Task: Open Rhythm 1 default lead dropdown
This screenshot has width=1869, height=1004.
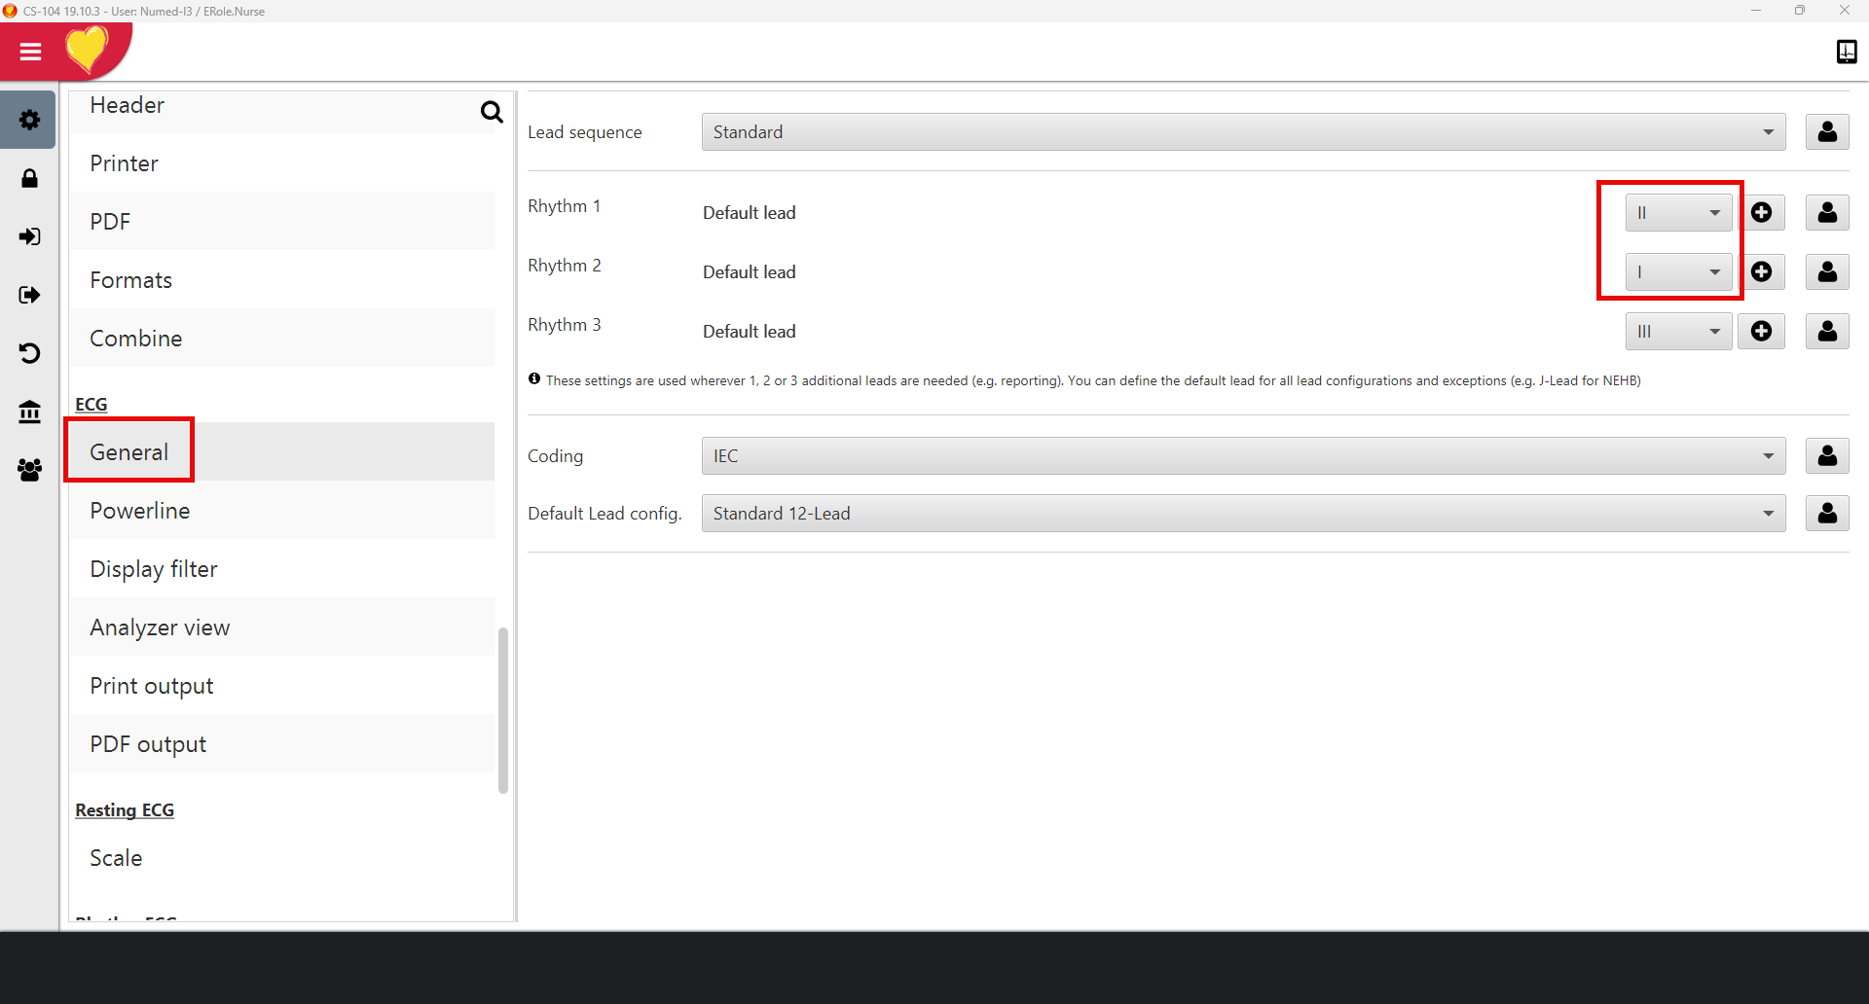Action: (x=1678, y=213)
